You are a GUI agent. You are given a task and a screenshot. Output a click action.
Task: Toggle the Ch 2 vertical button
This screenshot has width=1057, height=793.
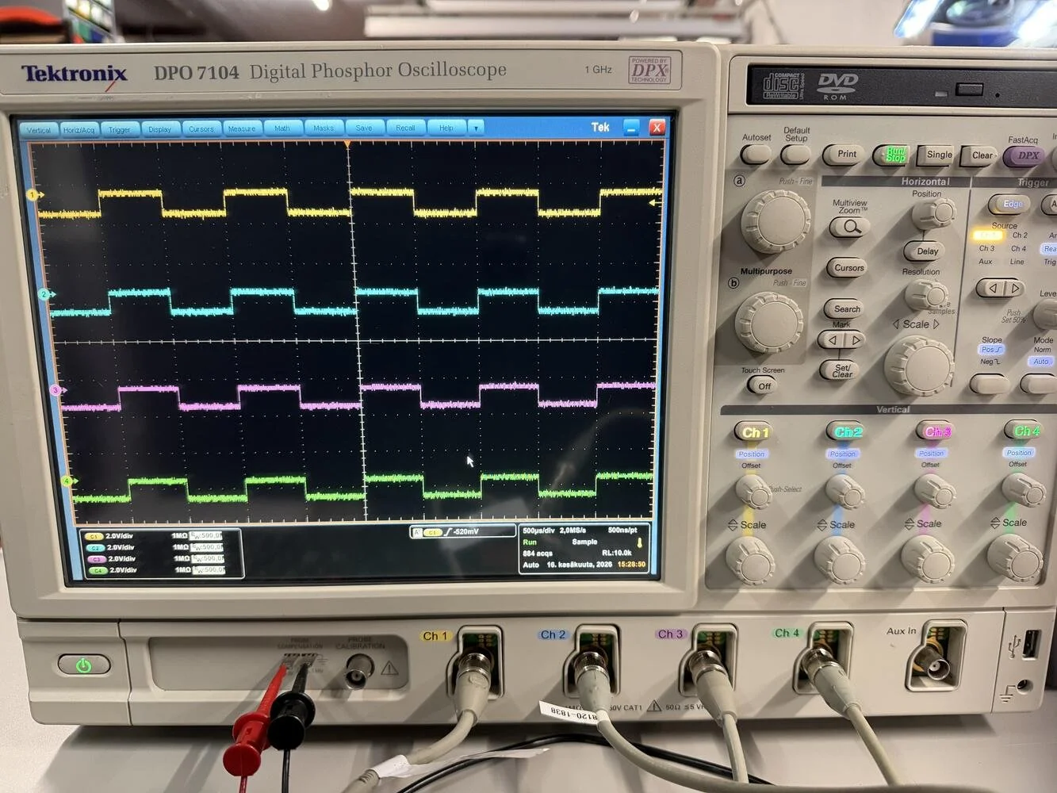(x=846, y=431)
